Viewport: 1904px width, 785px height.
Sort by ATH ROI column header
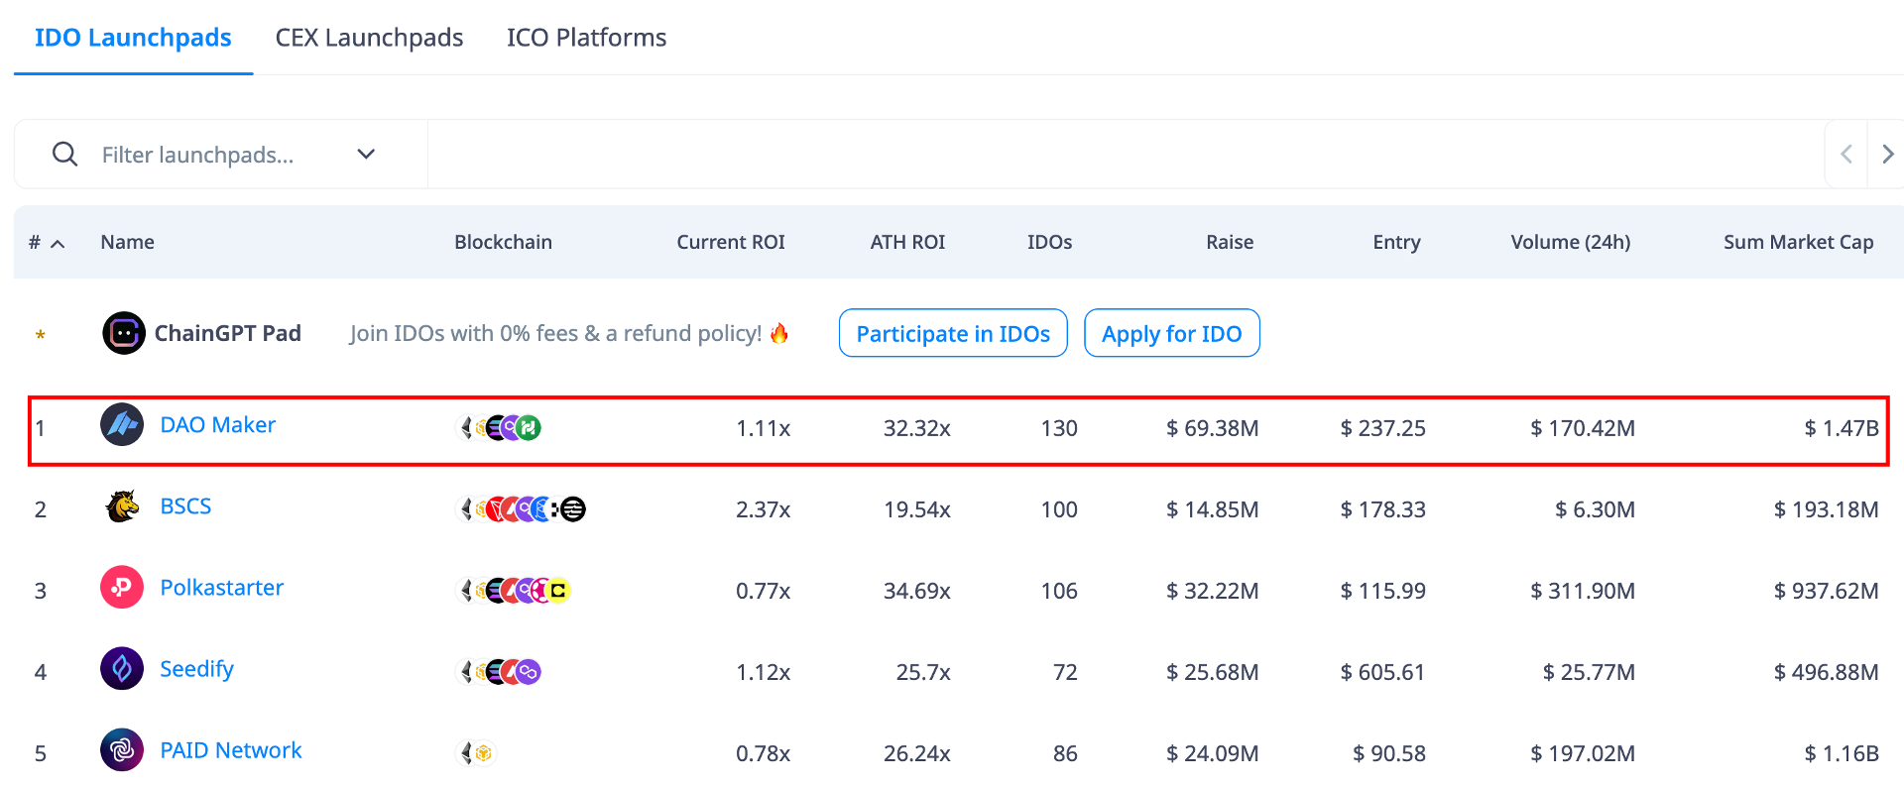tap(907, 242)
